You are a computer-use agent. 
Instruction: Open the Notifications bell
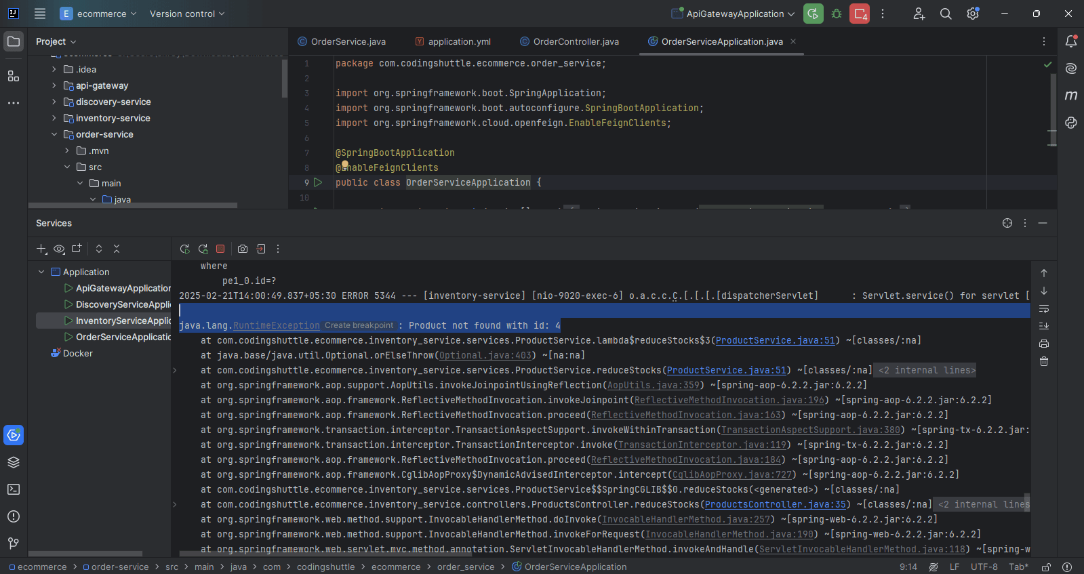[1071, 41]
